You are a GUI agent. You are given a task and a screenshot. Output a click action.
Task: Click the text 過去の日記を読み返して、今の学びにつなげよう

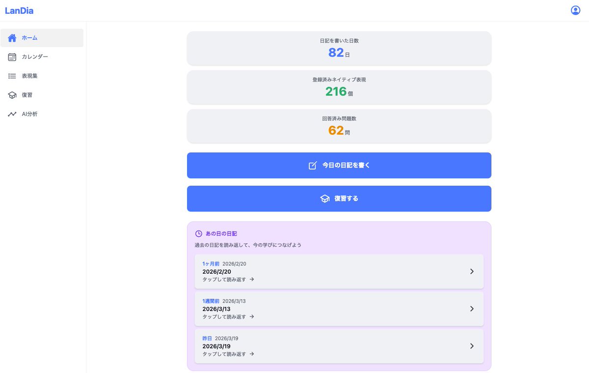[248, 245]
